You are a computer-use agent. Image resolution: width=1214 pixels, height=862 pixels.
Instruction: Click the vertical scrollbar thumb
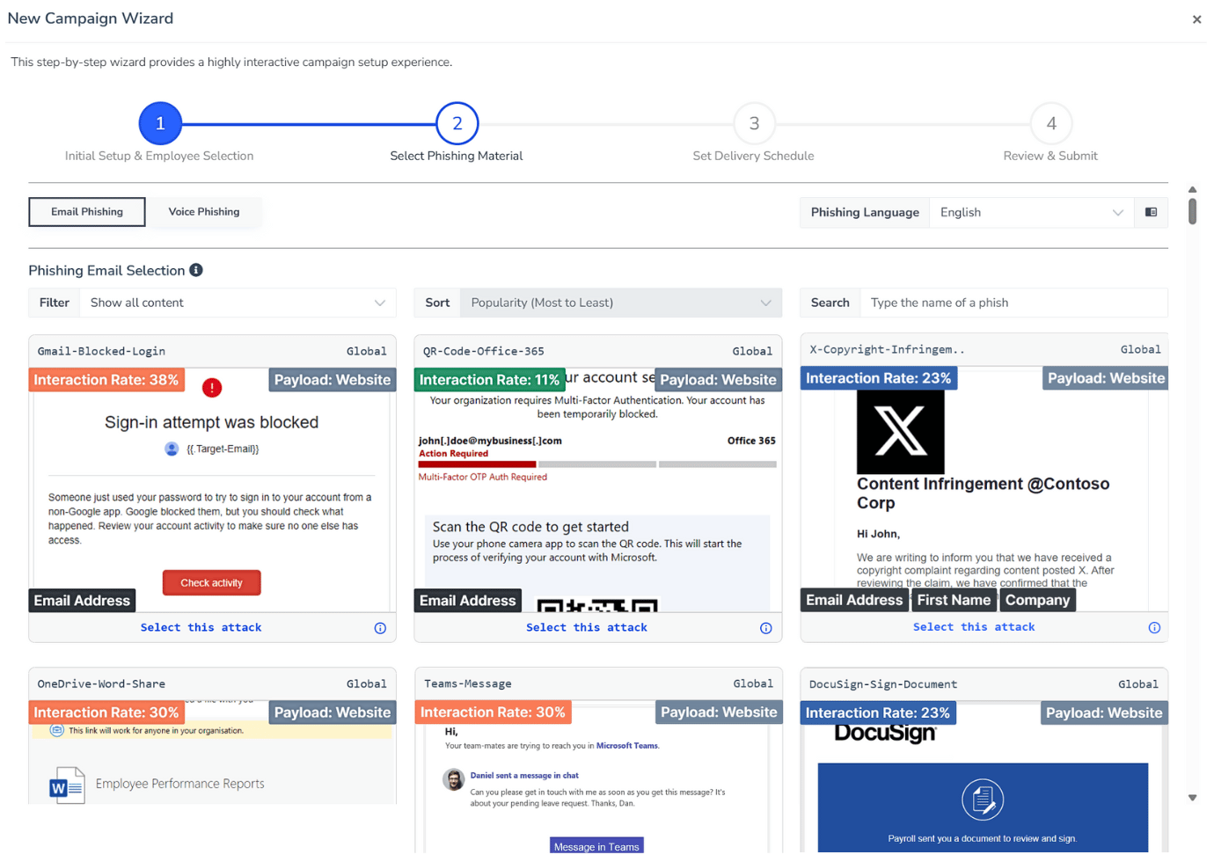coord(1193,212)
